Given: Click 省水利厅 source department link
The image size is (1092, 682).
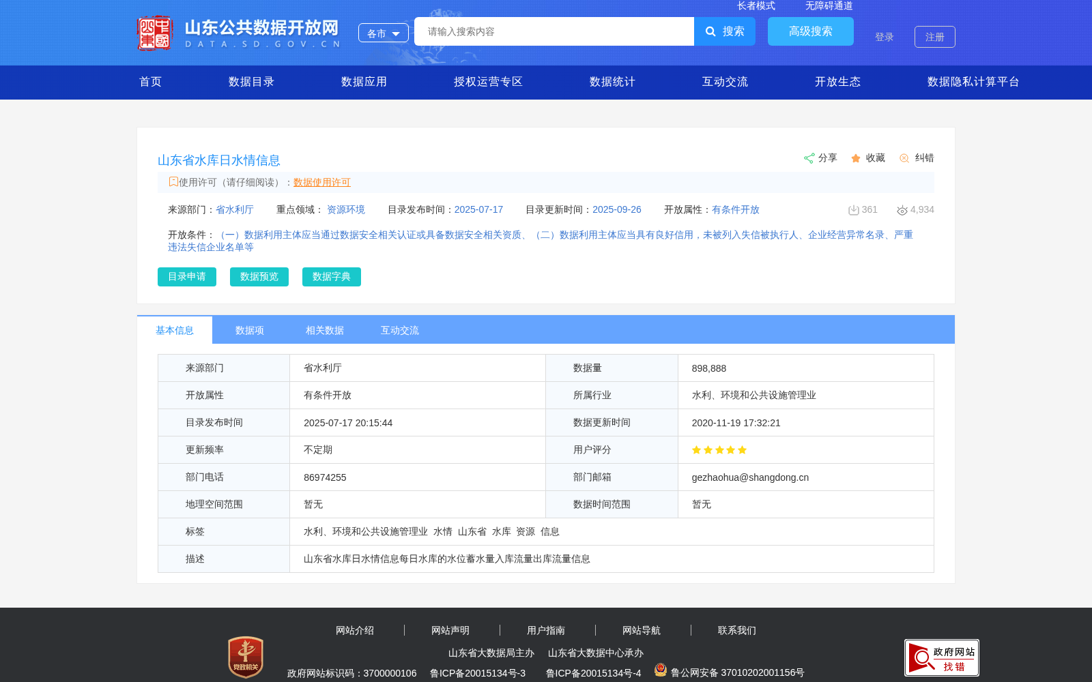Looking at the screenshot, I should pos(235,209).
